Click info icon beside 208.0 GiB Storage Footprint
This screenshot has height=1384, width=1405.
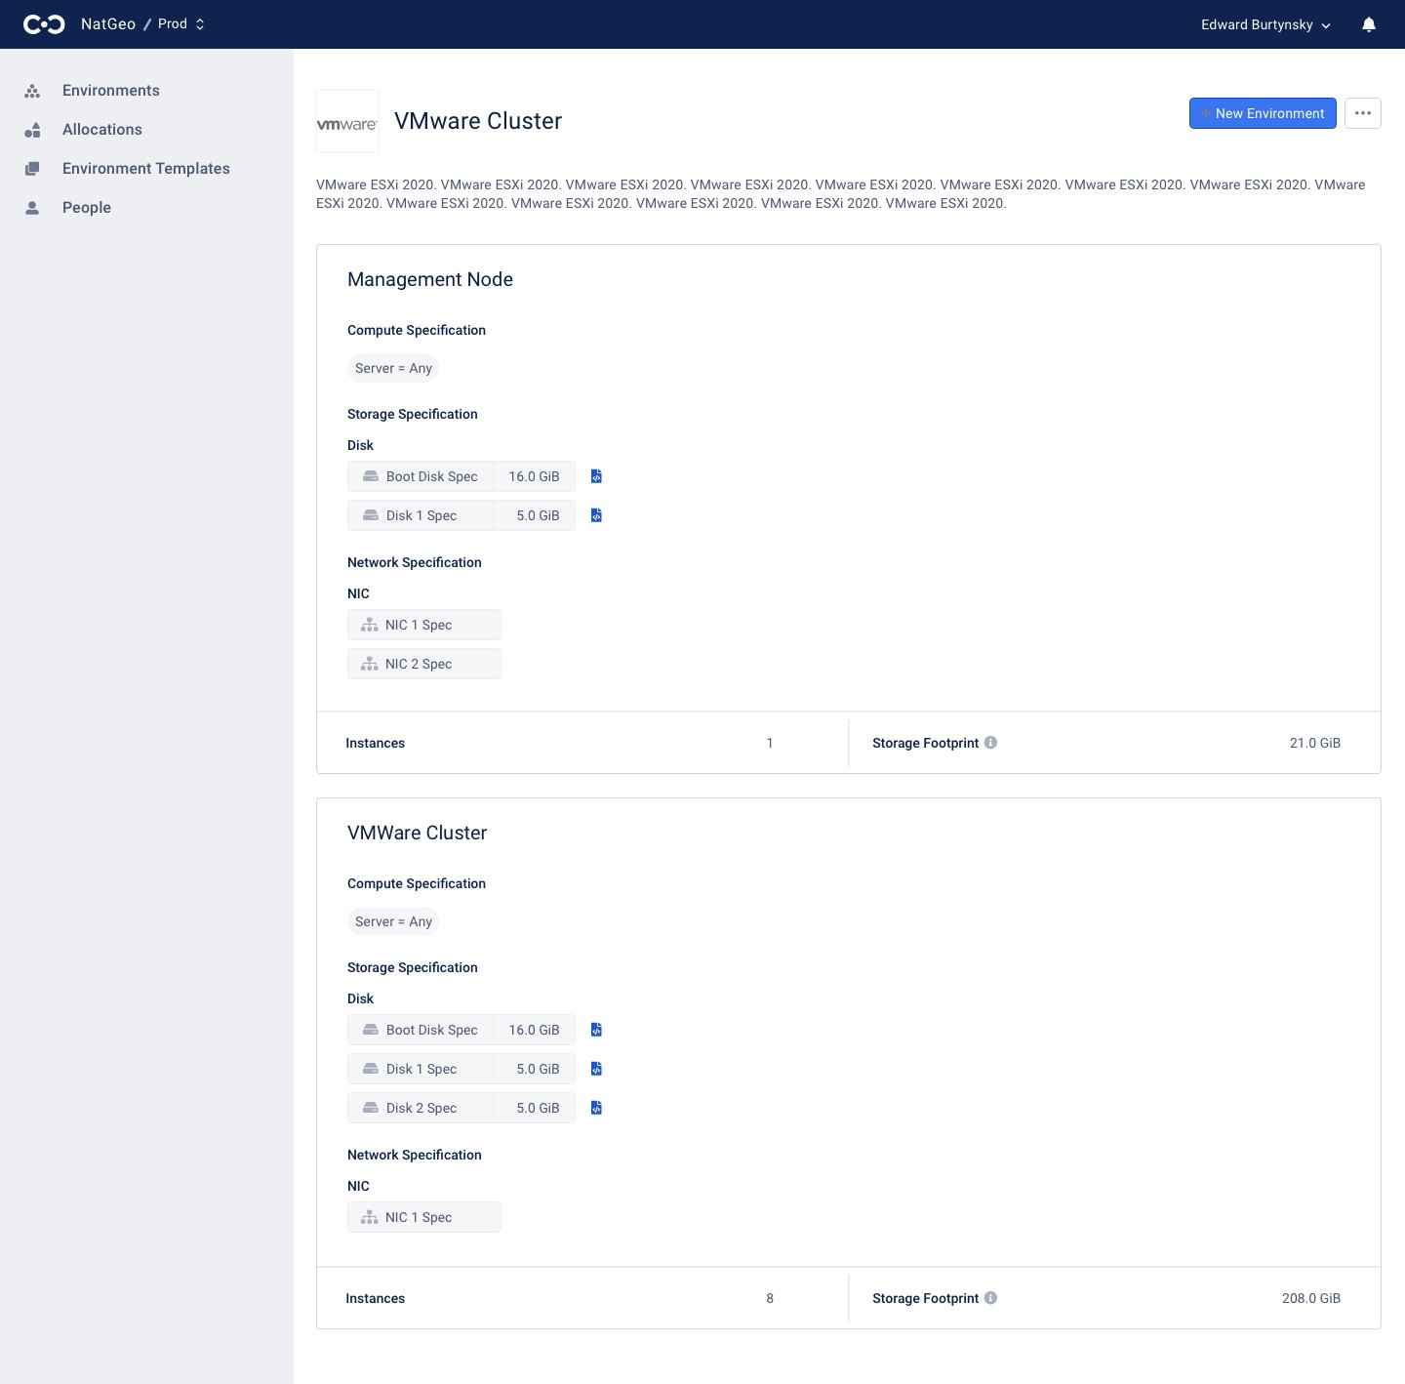click(x=990, y=1298)
